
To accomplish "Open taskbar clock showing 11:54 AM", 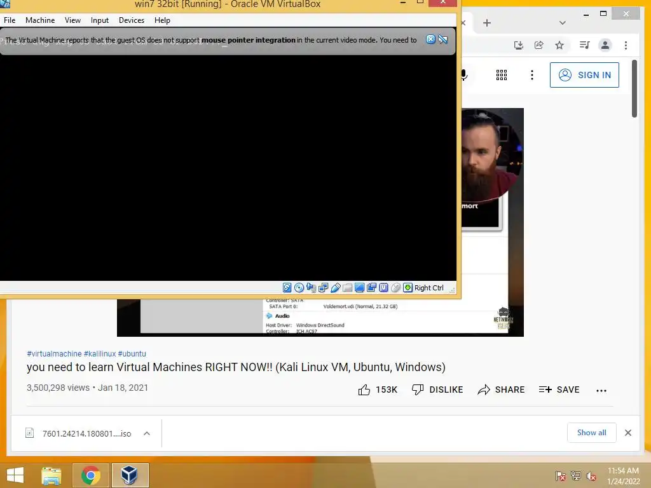I will pos(623,476).
